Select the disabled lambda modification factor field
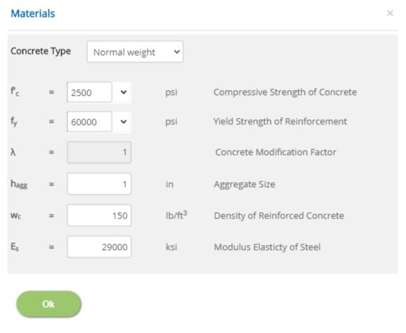 tap(99, 152)
